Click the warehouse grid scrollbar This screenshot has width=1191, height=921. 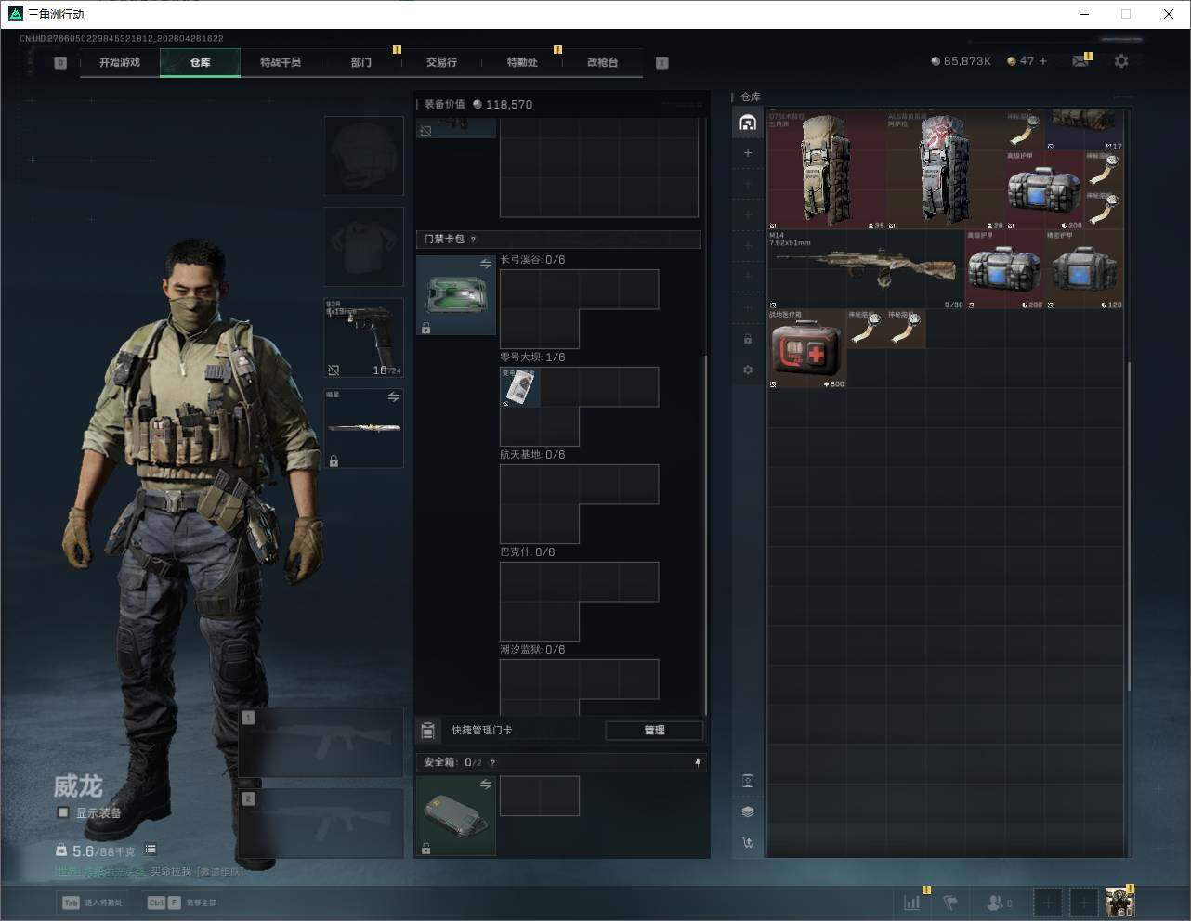(x=1130, y=525)
